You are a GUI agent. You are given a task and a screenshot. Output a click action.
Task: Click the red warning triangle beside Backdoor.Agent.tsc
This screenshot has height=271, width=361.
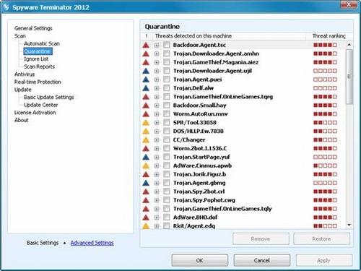146,45
